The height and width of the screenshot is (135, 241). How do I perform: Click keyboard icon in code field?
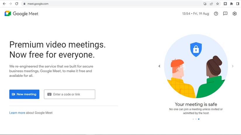49,94
